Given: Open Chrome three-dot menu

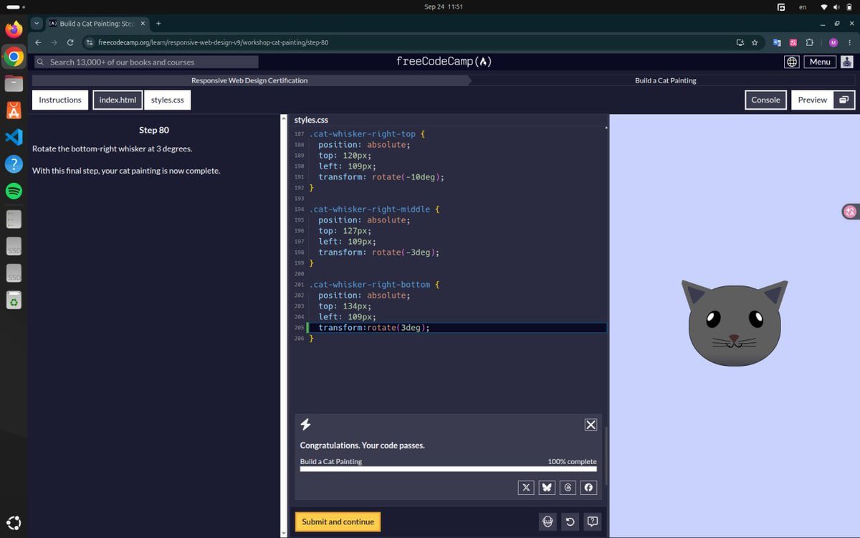Looking at the screenshot, I should click(x=849, y=42).
